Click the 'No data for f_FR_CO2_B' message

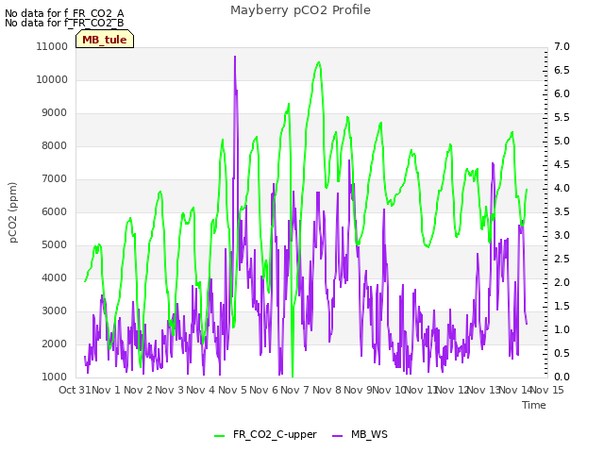point(64,23)
